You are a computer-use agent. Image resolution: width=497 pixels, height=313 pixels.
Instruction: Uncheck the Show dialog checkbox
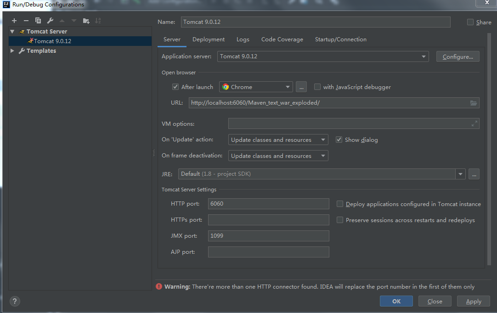[339, 140]
